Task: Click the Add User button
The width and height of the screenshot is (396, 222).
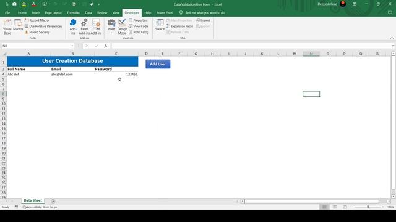Action: [158, 64]
